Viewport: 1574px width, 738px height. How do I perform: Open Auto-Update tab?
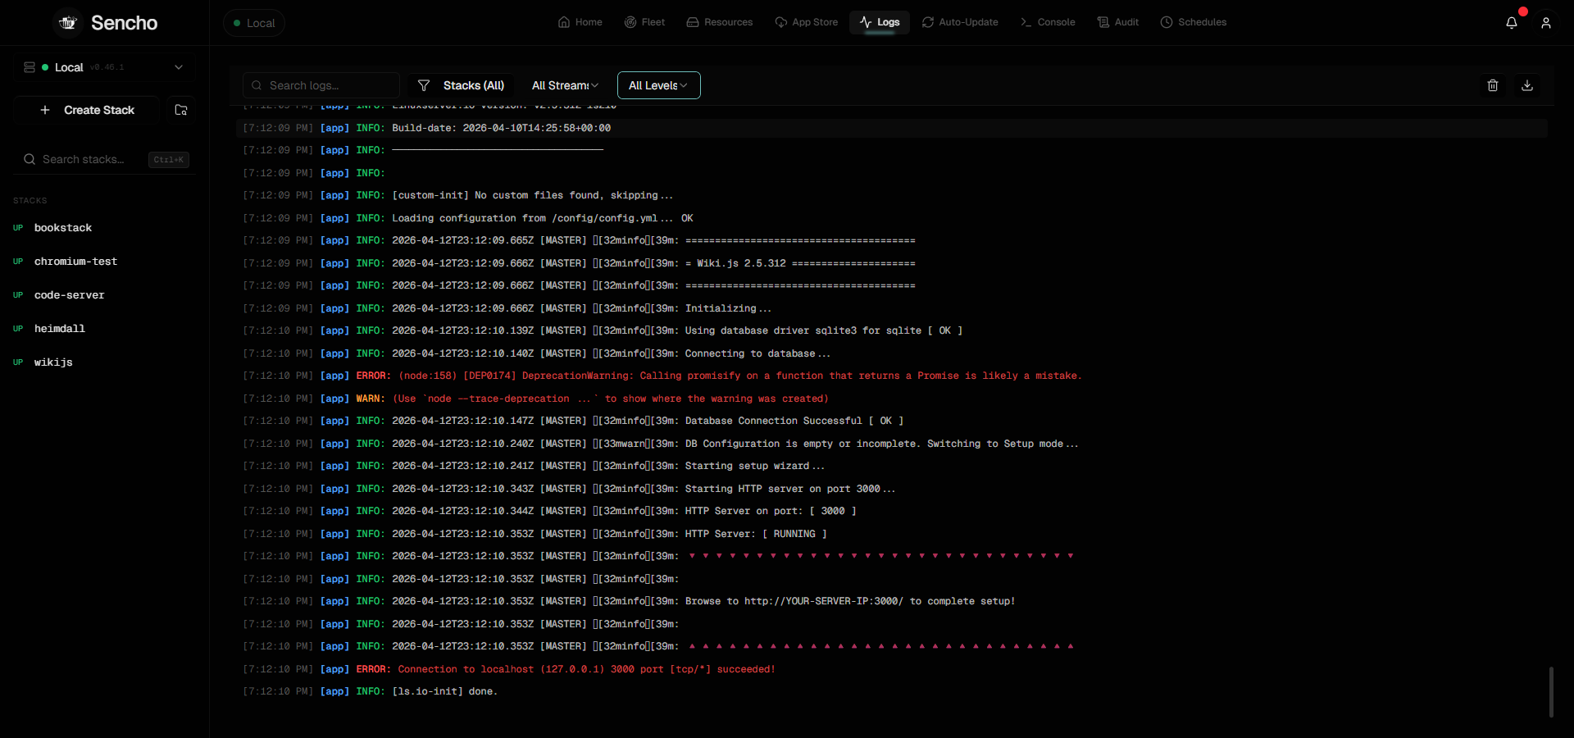coord(960,22)
